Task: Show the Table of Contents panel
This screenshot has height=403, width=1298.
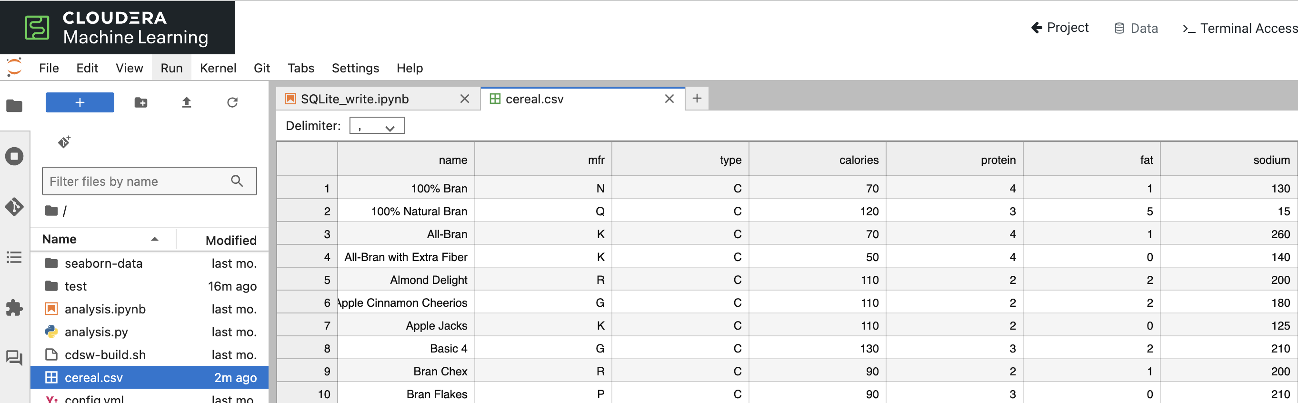Action: pyautogui.click(x=14, y=257)
